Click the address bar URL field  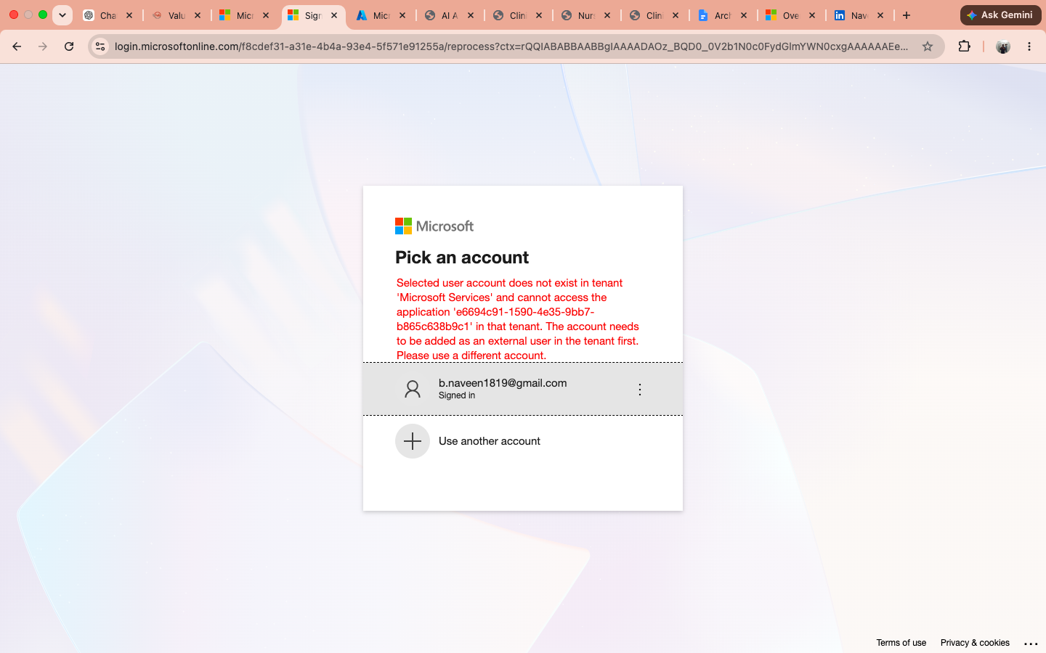click(511, 46)
